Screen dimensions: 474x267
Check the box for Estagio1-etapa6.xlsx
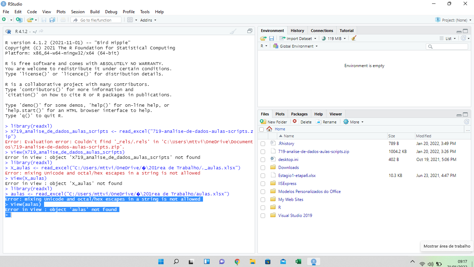263,176
